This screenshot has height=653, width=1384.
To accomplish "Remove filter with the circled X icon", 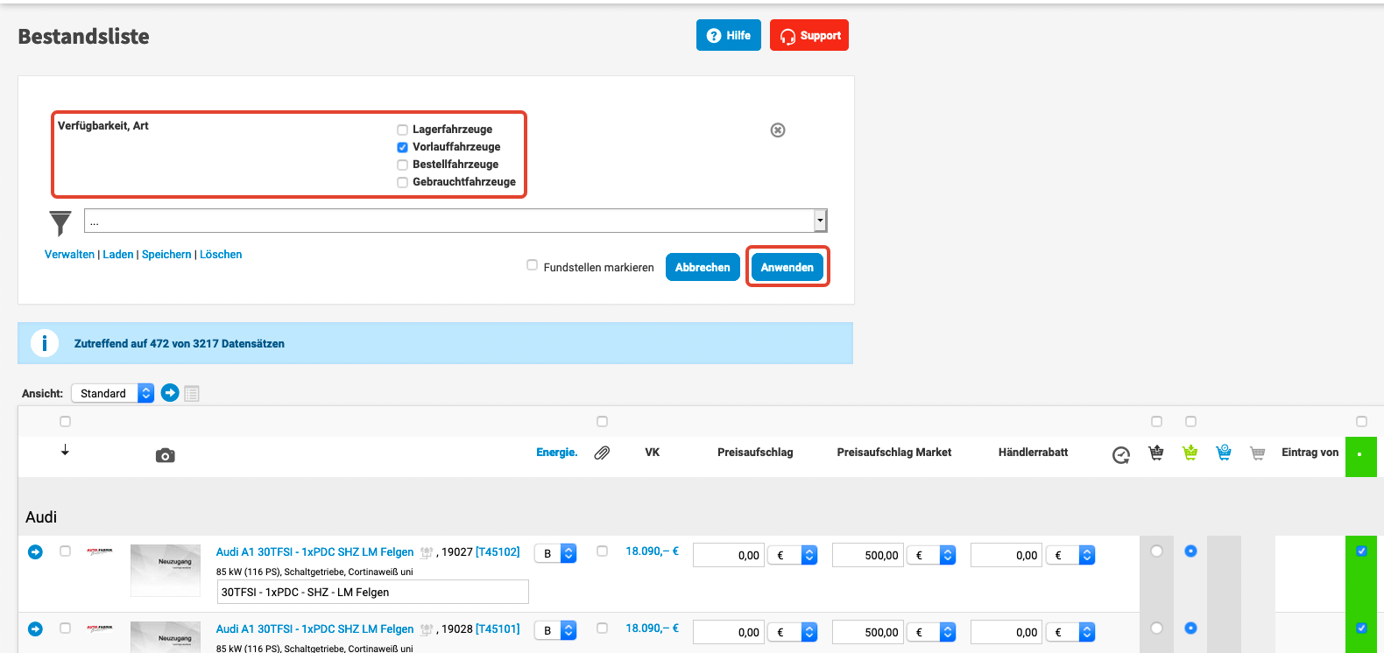I will (x=777, y=130).
